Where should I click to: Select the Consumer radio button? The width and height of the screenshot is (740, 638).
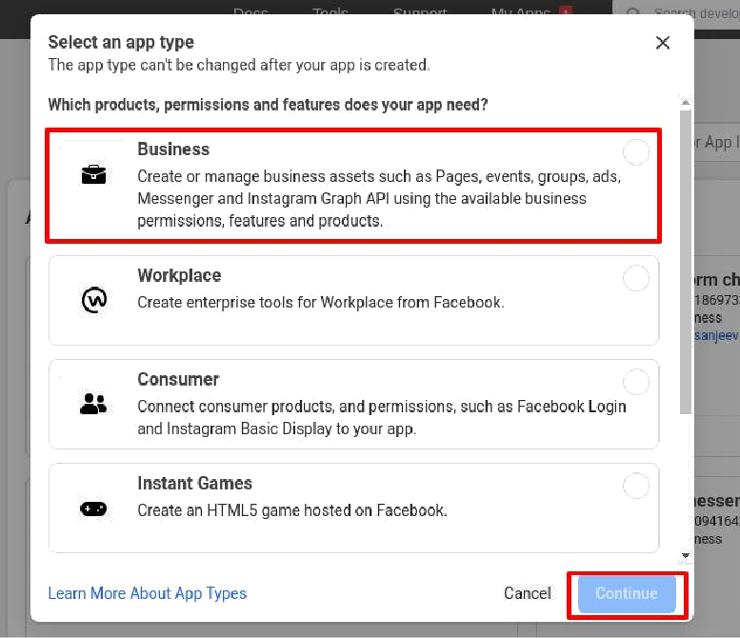(635, 382)
